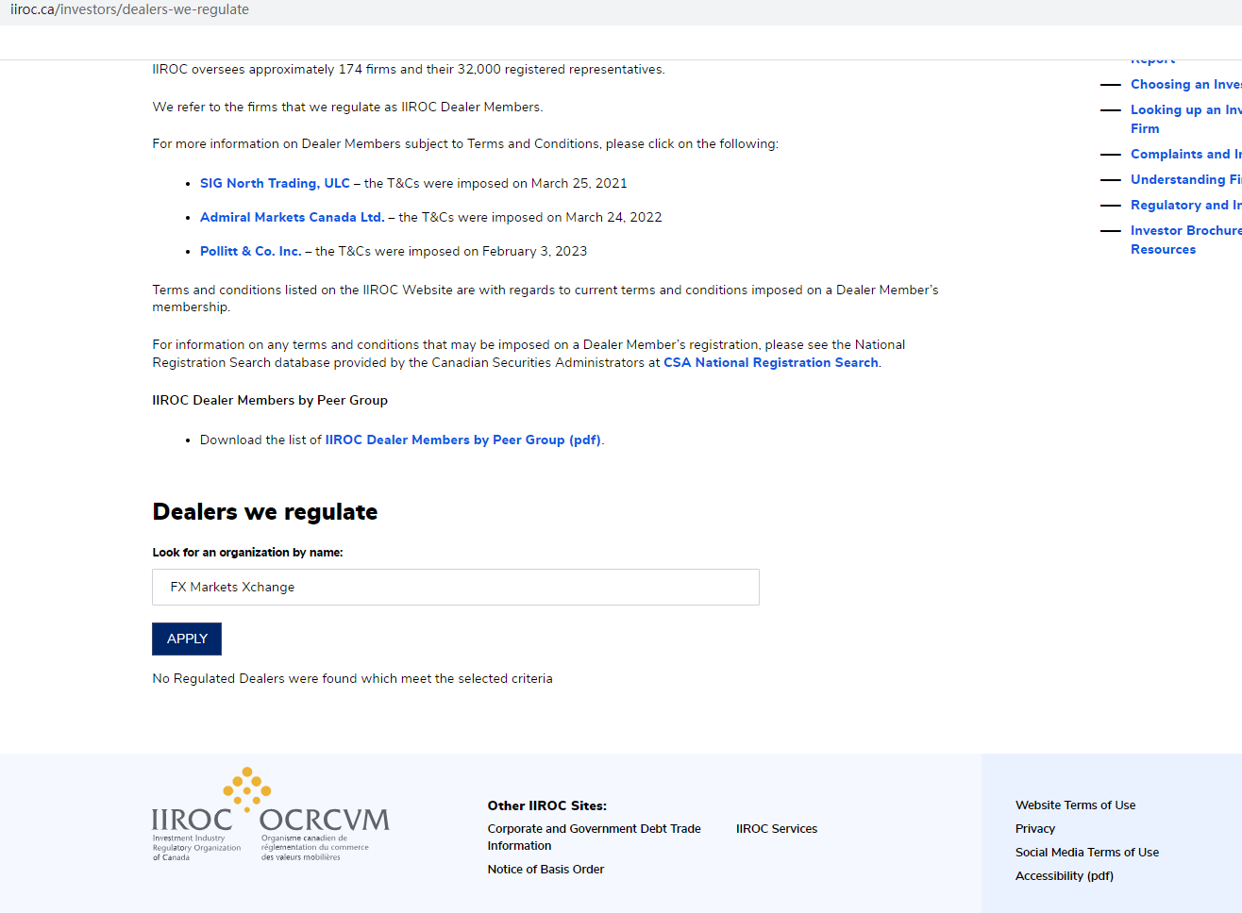1242x913 pixels.
Task: Select the 'IIROC Dealer Members by Peer Group' subheading
Action: coord(270,400)
